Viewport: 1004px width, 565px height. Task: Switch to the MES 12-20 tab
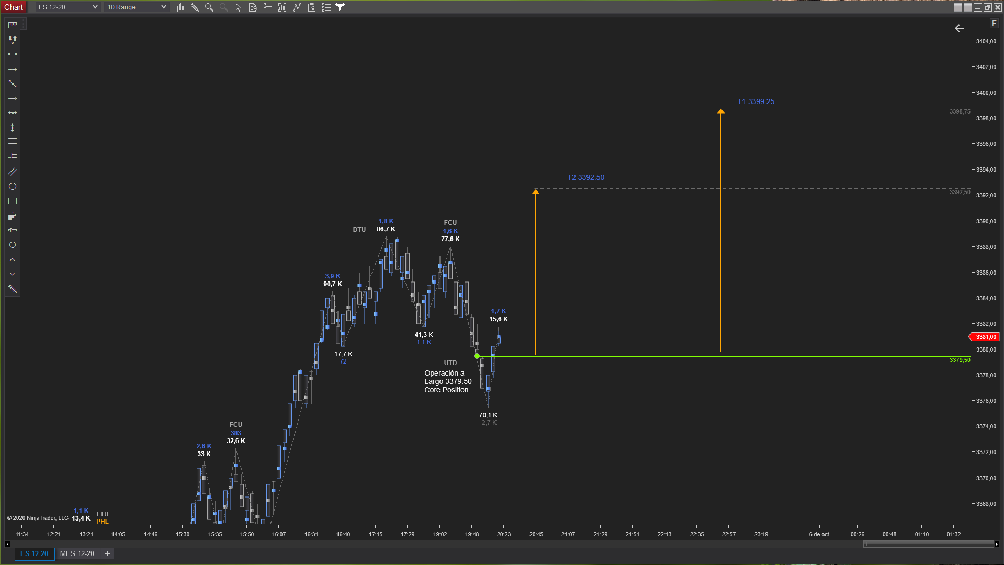[x=77, y=553]
